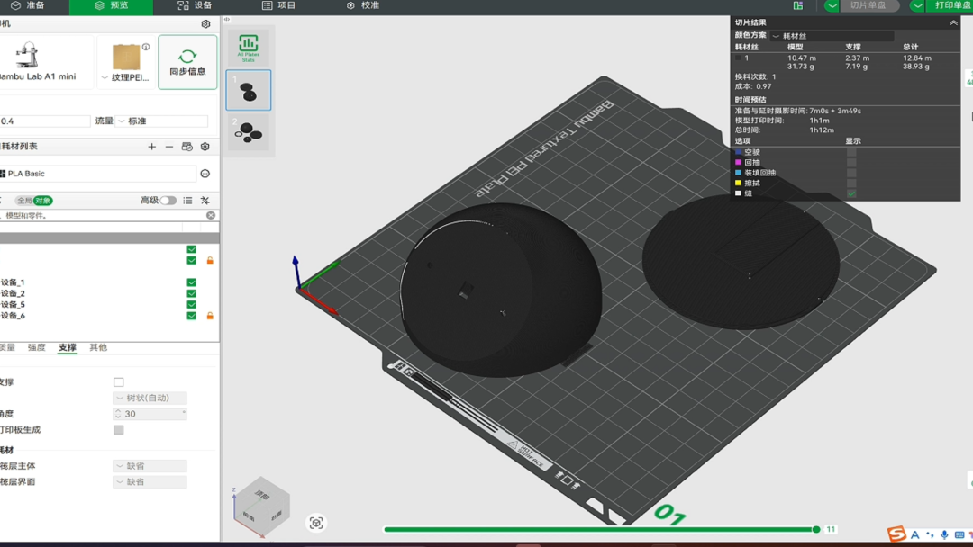The height and width of the screenshot is (547, 973).
Task: Enable the 支撑 support checkbox
Action: [x=119, y=382]
